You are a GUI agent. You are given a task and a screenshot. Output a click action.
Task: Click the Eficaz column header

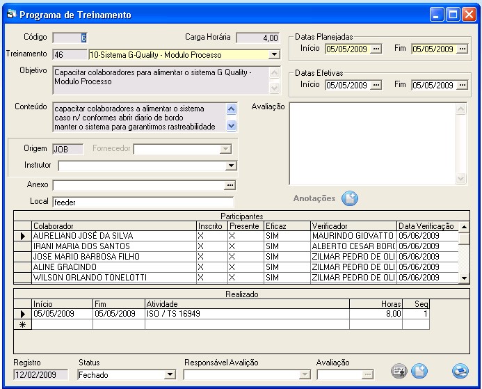tap(287, 226)
